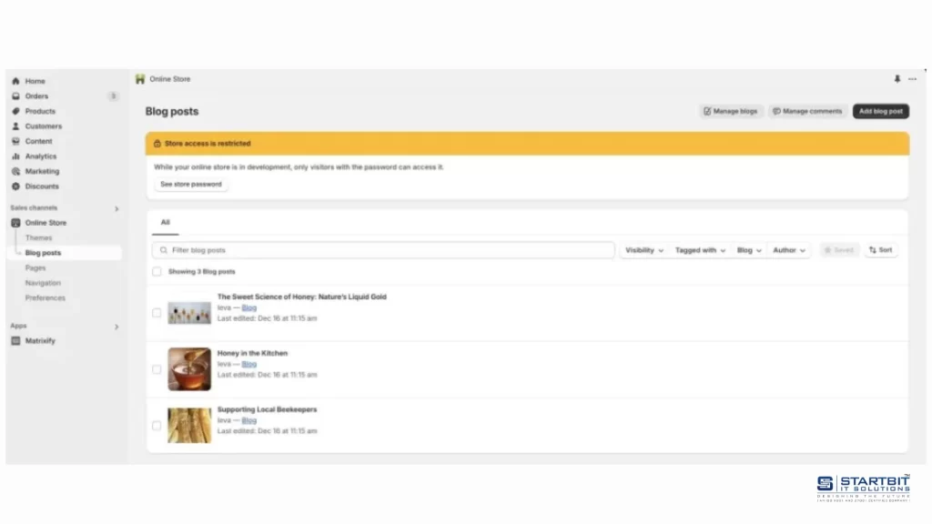Open the Blog link under Honey in the Kitchen
The image size is (932, 524).
point(249,364)
